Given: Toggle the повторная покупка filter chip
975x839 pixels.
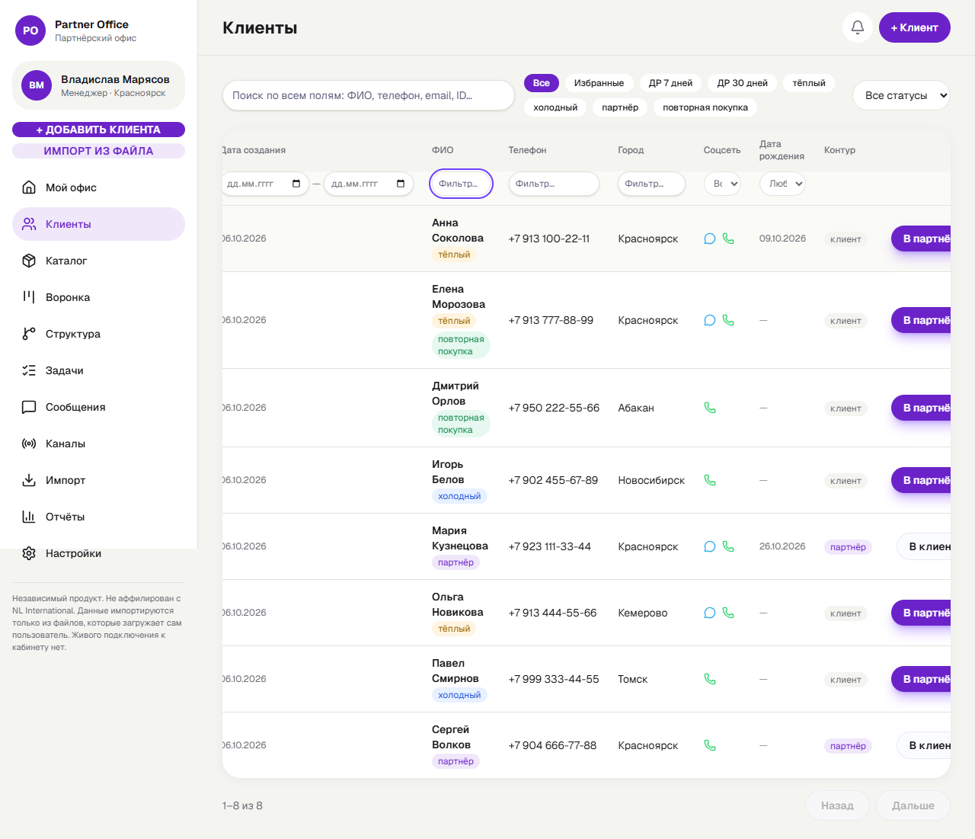Looking at the screenshot, I should tap(705, 107).
